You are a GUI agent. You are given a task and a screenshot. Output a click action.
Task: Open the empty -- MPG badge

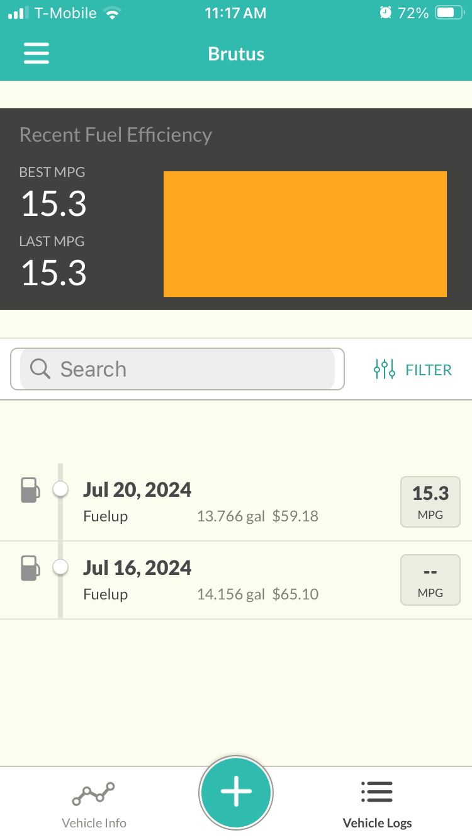pos(430,580)
